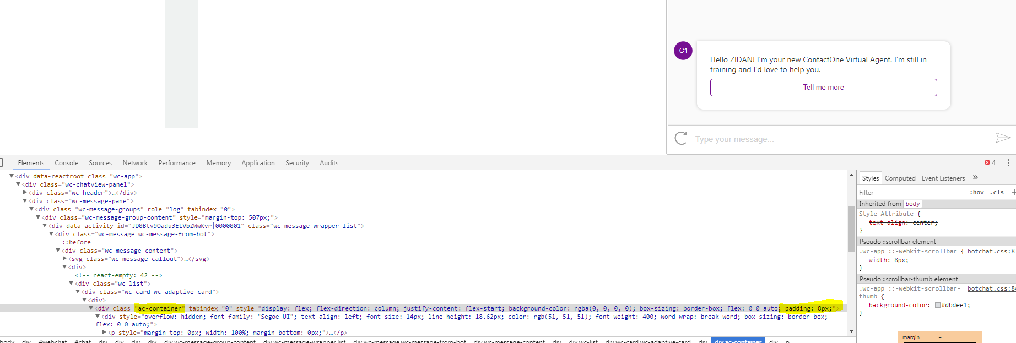Collapse the wc-message-groups div node
This screenshot has width=1016, height=343.
pos(31,209)
